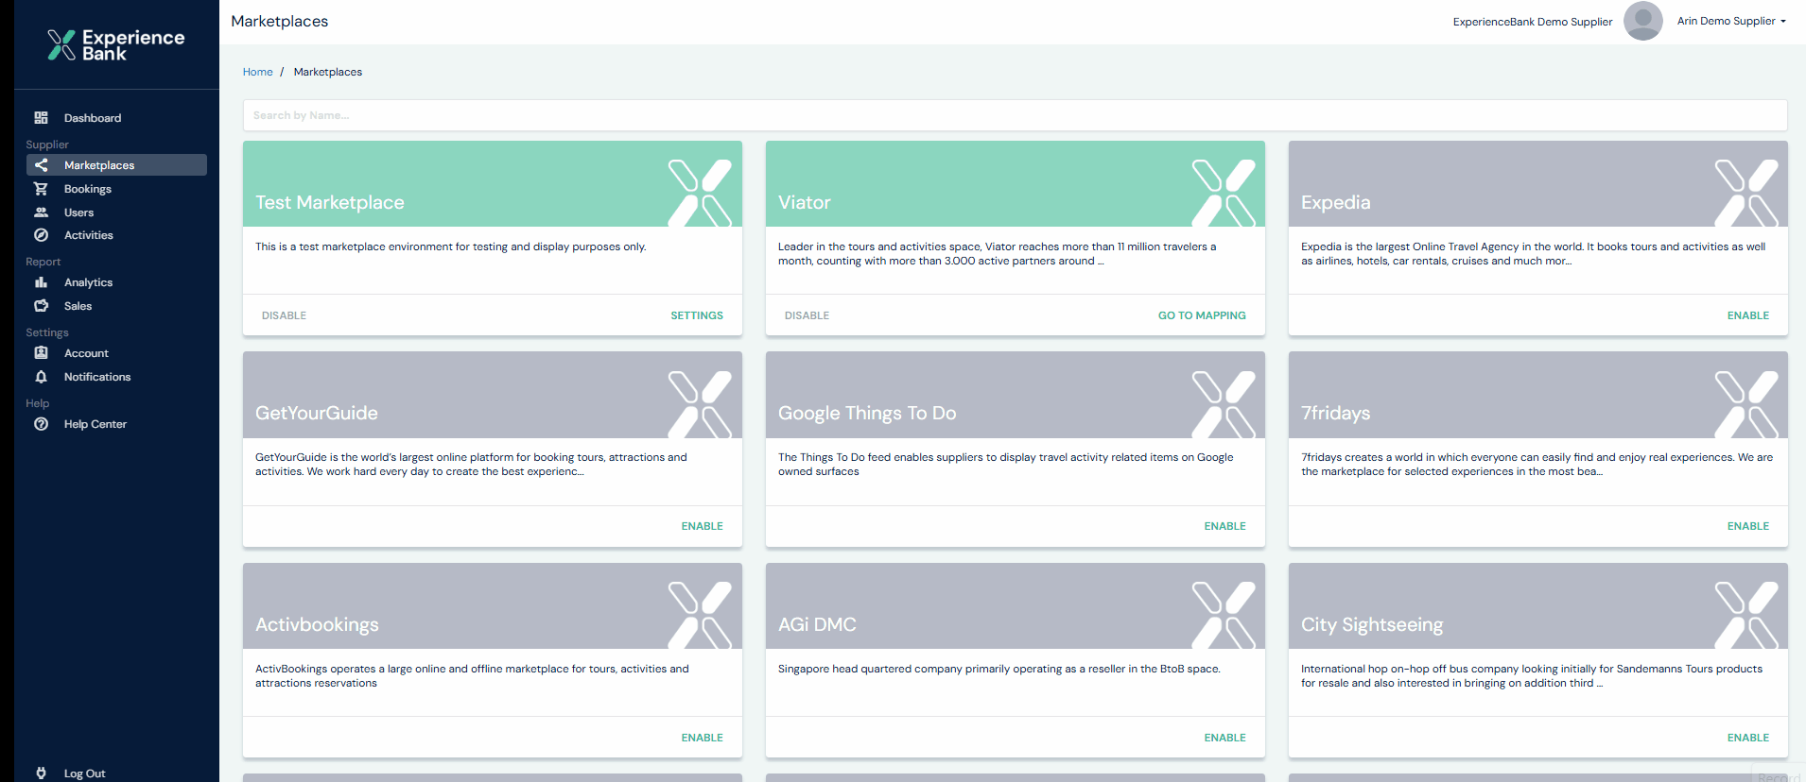Click the Help Center question mark icon
The width and height of the screenshot is (1806, 782).
41,424
